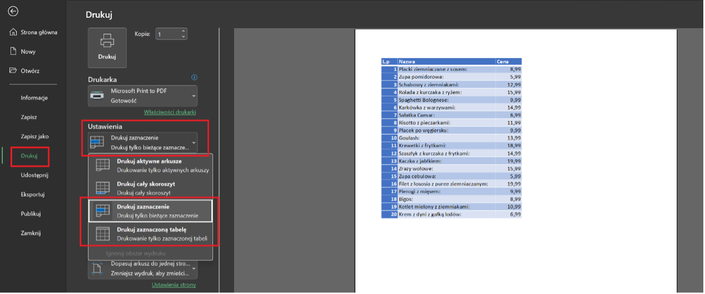Image resolution: width=705 pixels, height=294 pixels.
Task: Select the Drukuj aktywne arkusze option
Action: (150, 165)
